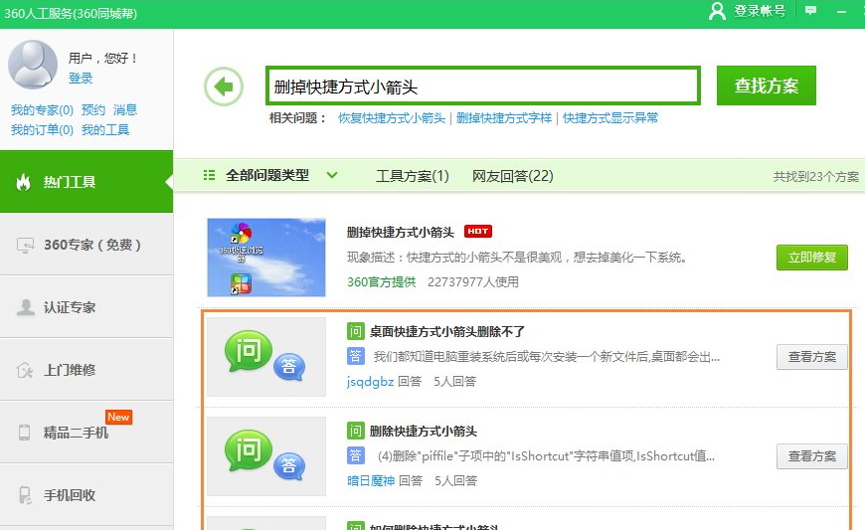
Task: Open 我的工具 link
Action: click(x=105, y=129)
